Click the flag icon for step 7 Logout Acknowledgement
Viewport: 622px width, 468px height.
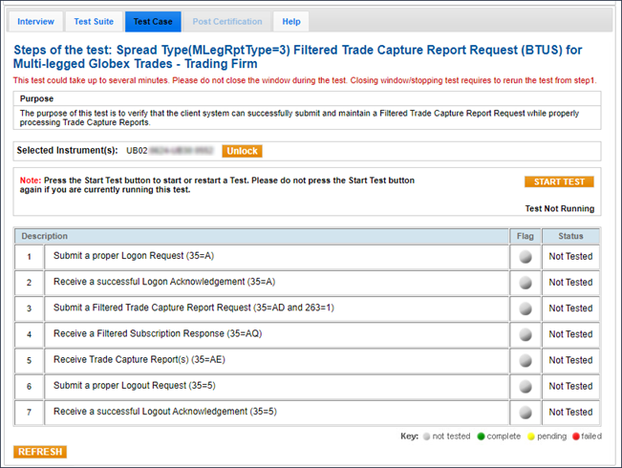[x=525, y=413]
